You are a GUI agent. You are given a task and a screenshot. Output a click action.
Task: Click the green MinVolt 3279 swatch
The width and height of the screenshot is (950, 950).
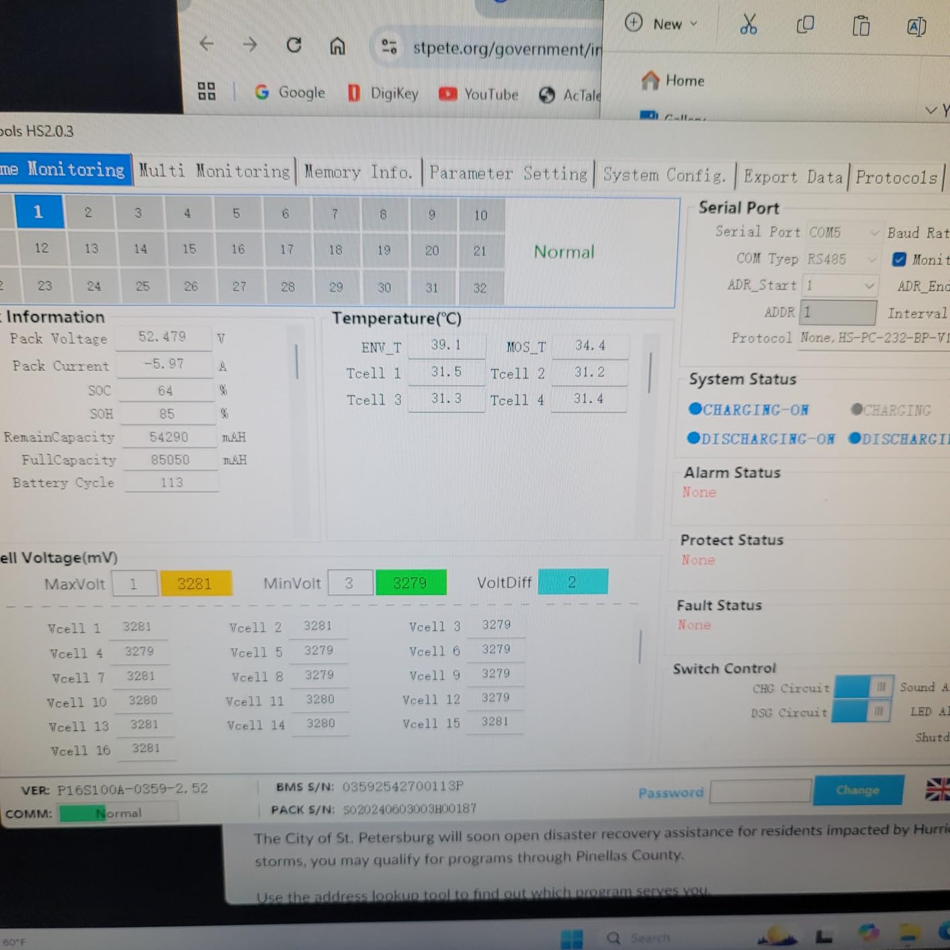tap(411, 582)
